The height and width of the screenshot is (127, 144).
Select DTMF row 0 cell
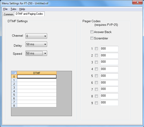(37, 77)
